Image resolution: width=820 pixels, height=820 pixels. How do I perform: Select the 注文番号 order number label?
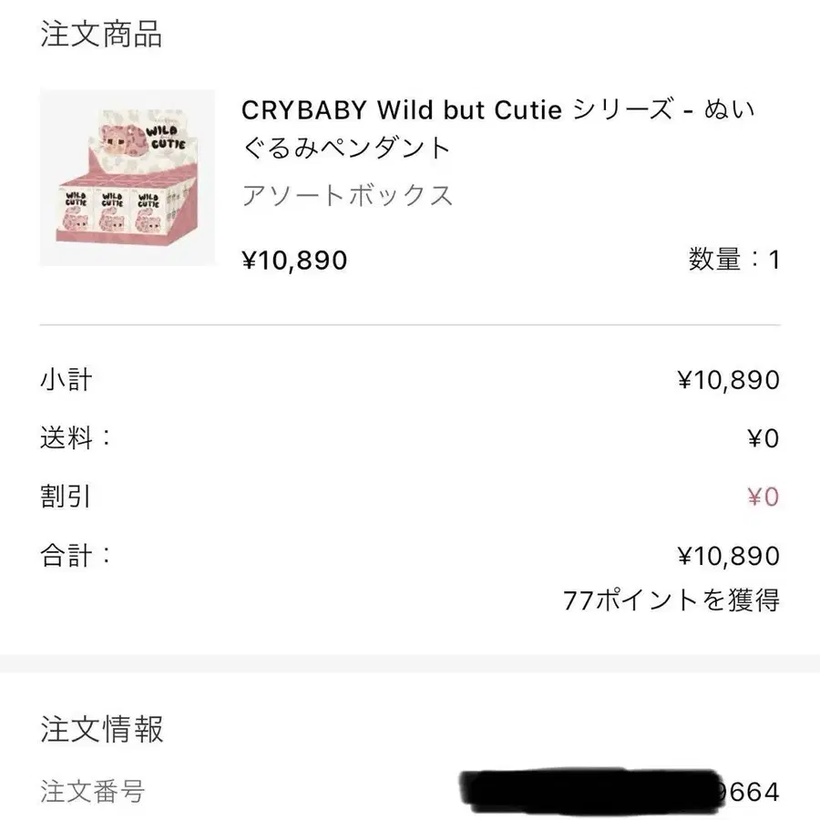pos(93,791)
